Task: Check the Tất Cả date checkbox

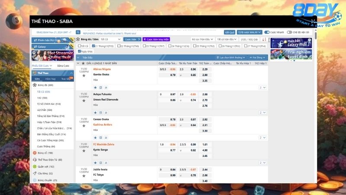Action: (80, 46)
